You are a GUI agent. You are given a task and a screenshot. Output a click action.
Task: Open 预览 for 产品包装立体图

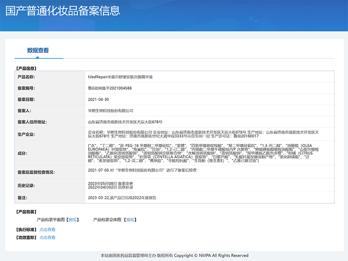coord(130,219)
